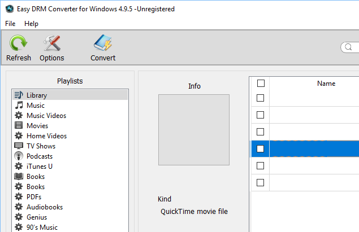Click the Home Videos gear icon
Viewport: 359px width, 232px height.
click(x=19, y=135)
